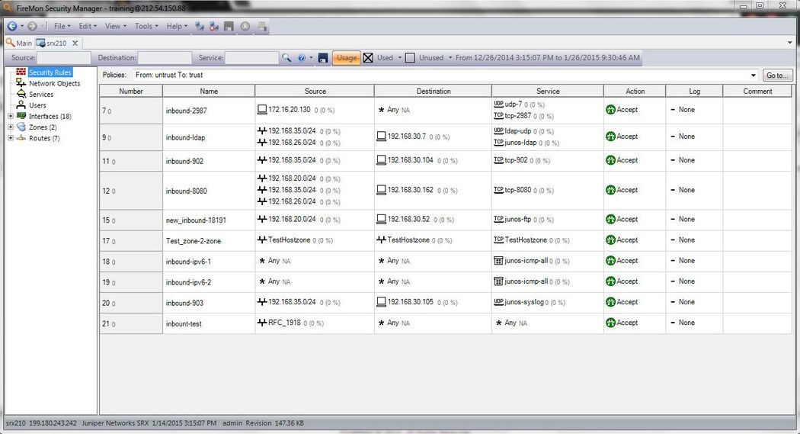The width and height of the screenshot is (800, 434).
Task: Open the View menu
Action: pos(115,26)
